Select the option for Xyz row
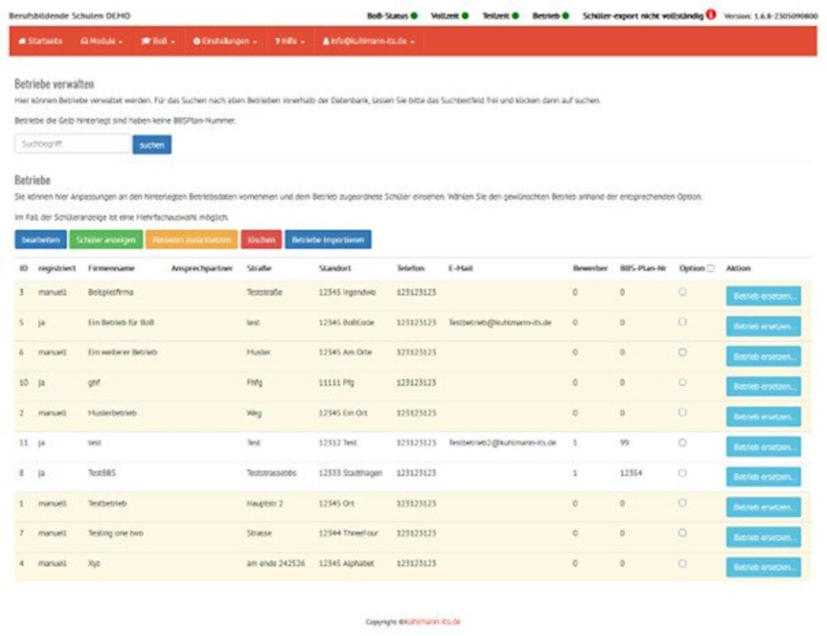The image size is (827, 636). point(682,563)
